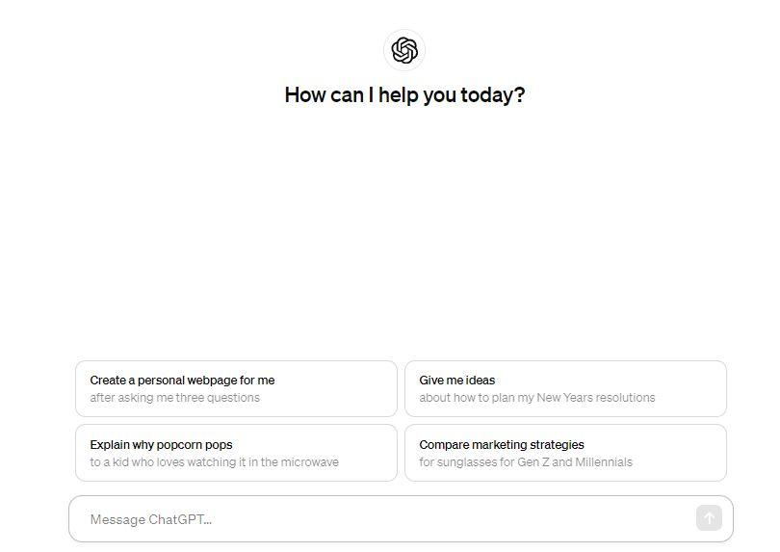Click the "after asking me three questions" subtitle

pyautogui.click(x=175, y=398)
